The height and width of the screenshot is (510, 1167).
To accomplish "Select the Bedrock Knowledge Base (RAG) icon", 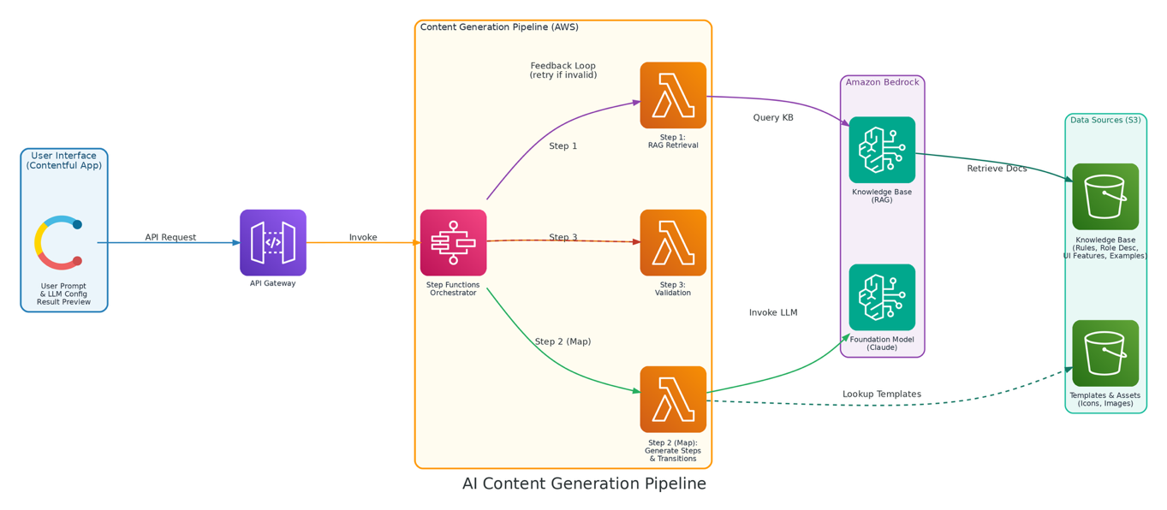I will click(x=882, y=150).
